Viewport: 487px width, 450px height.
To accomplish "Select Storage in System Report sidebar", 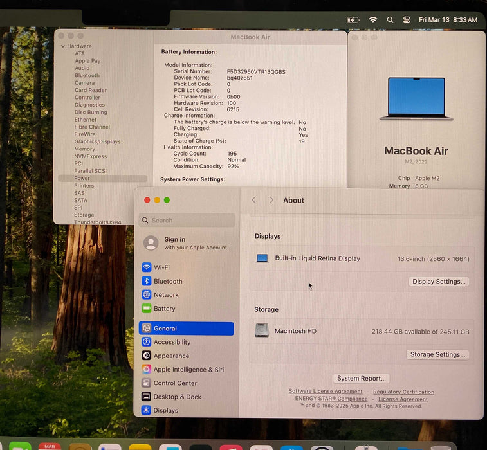I will [84, 215].
